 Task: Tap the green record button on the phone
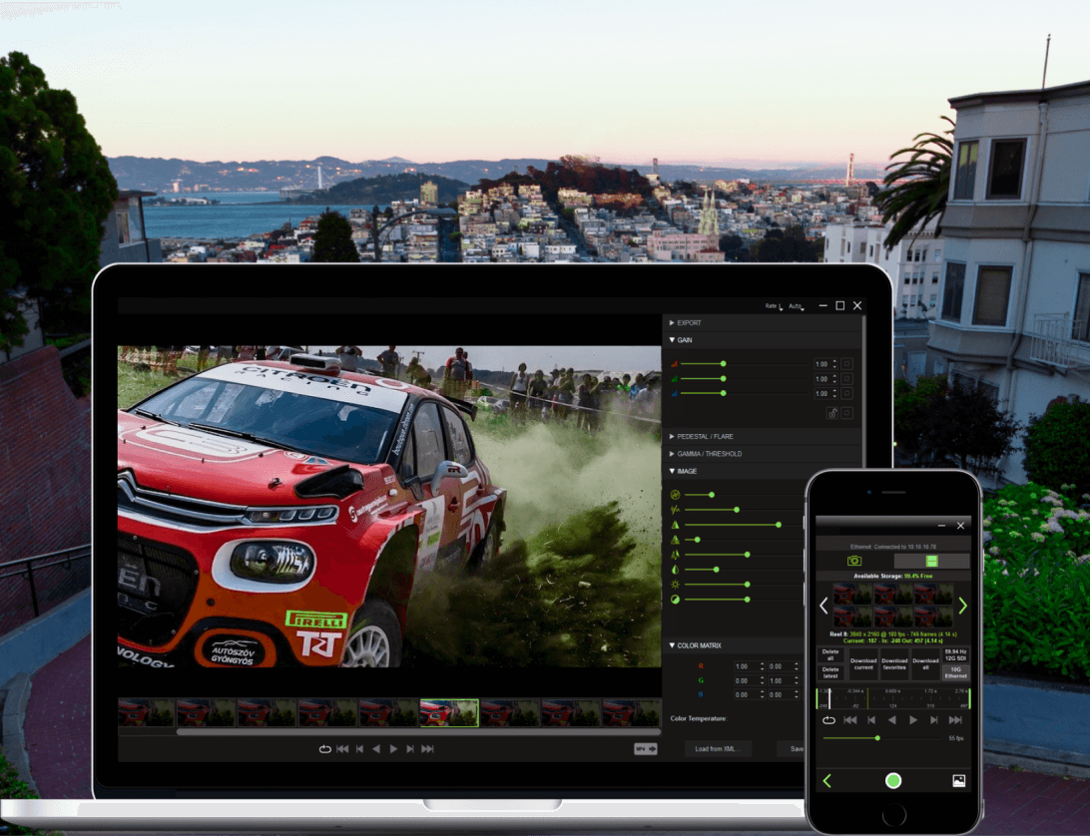click(x=892, y=780)
